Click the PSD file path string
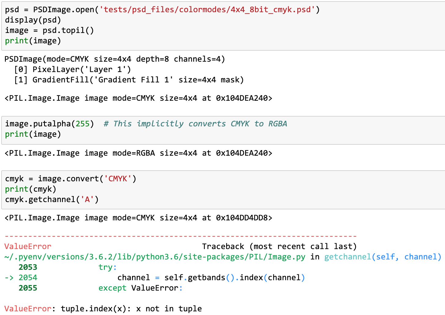The width and height of the screenshot is (445, 315). tap(208, 9)
